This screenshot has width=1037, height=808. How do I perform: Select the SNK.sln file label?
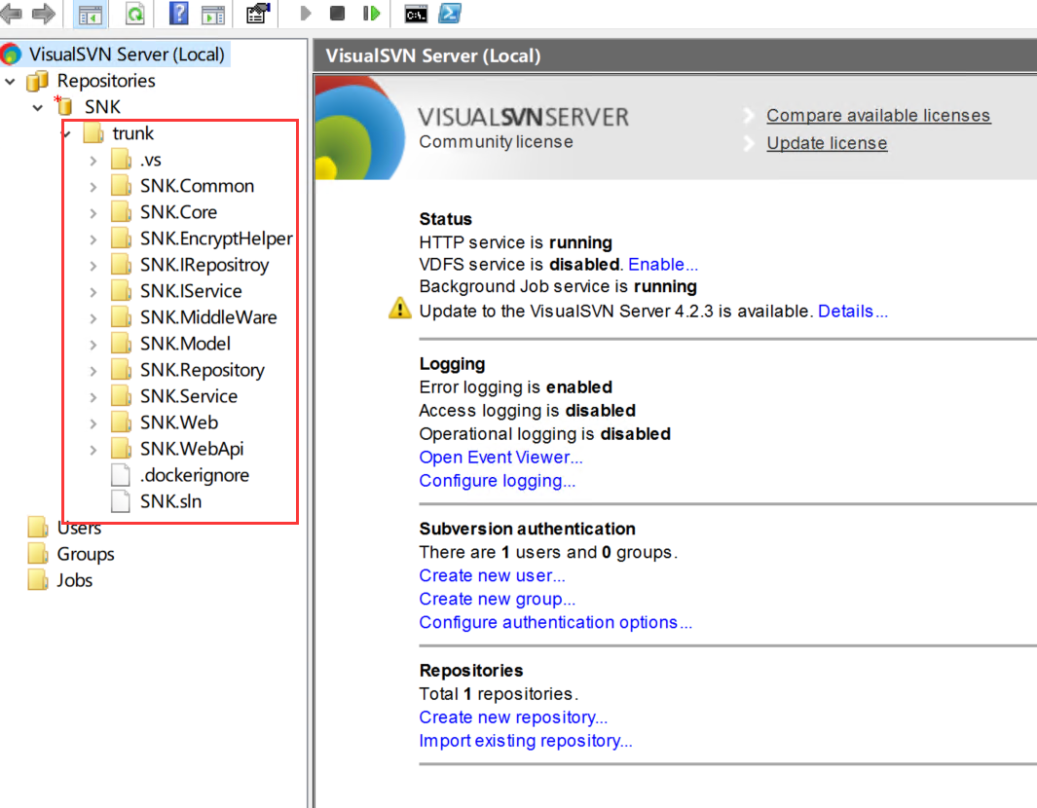pyautogui.click(x=170, y=501)
